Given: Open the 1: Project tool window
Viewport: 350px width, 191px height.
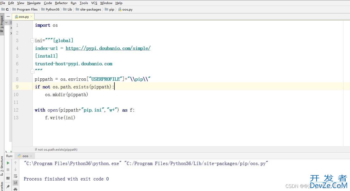Looking at the screenshot, I should pos(2,24).
